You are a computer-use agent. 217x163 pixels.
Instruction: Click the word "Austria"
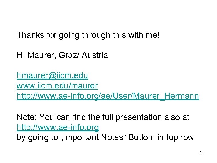(95, 56)
